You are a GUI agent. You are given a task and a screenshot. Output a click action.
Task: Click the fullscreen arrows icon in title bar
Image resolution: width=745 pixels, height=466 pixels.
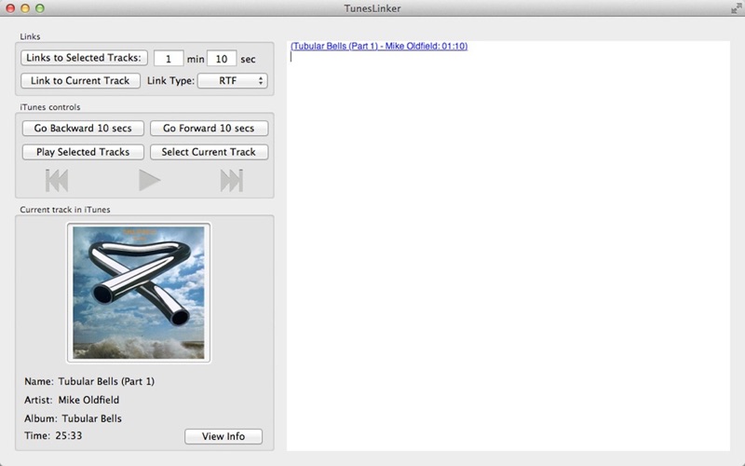(736, 8)
